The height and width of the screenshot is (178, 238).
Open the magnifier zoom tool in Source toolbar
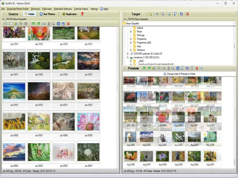tap(53, 23)
